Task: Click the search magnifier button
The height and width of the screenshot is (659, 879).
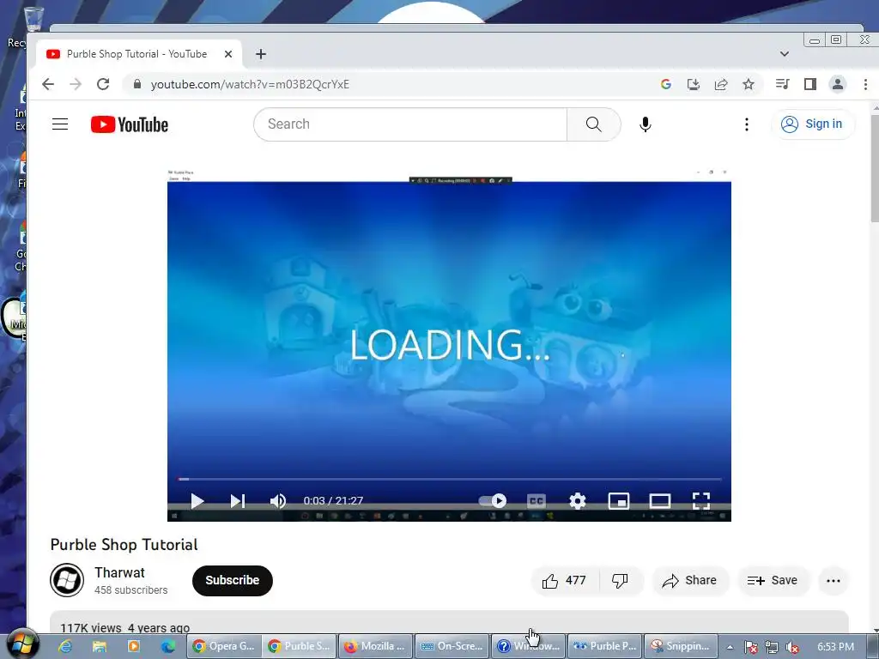Action: tap(594, 124)
